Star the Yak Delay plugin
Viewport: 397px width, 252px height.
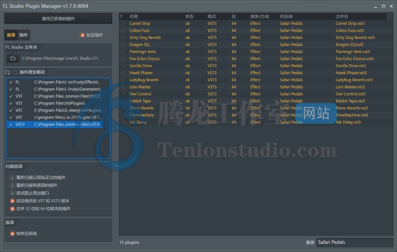(x=123, y=122)
